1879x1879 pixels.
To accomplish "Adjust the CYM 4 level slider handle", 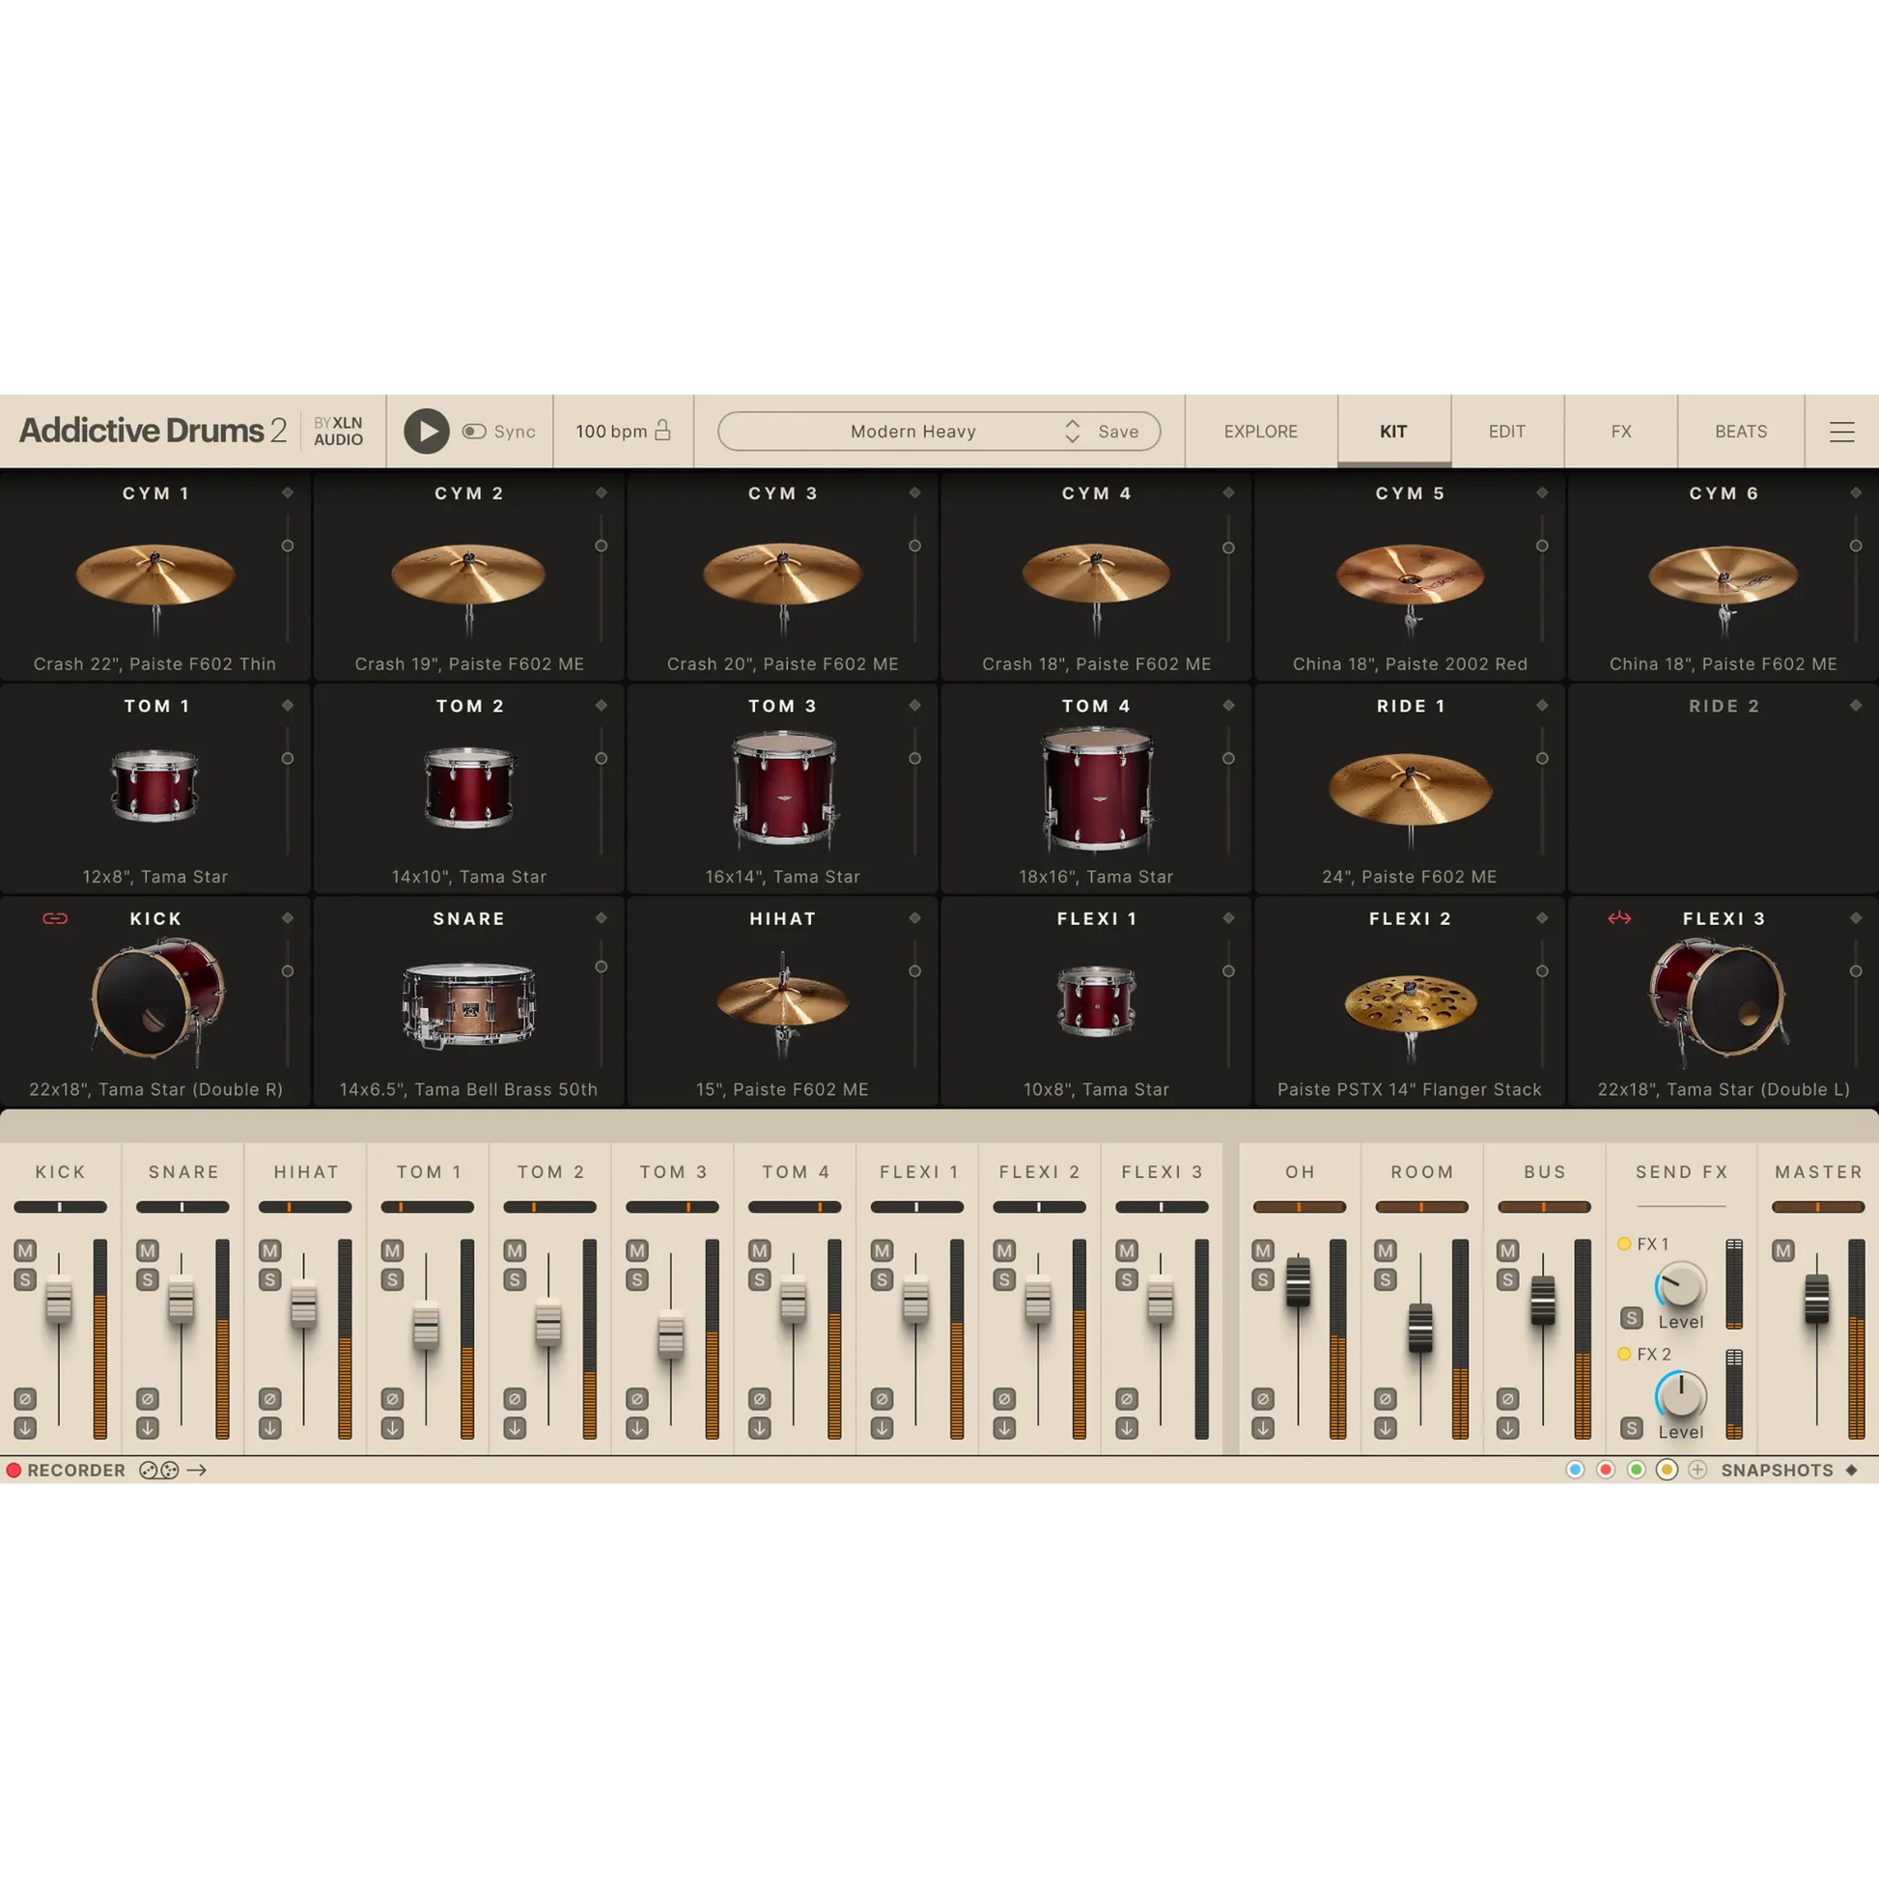I will [1228, 547].
